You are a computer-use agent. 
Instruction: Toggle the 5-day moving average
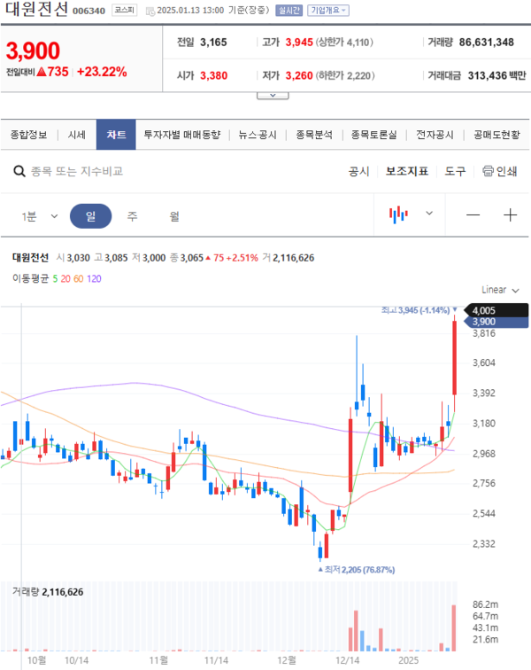pyautogui.click(x=55, y=279)
